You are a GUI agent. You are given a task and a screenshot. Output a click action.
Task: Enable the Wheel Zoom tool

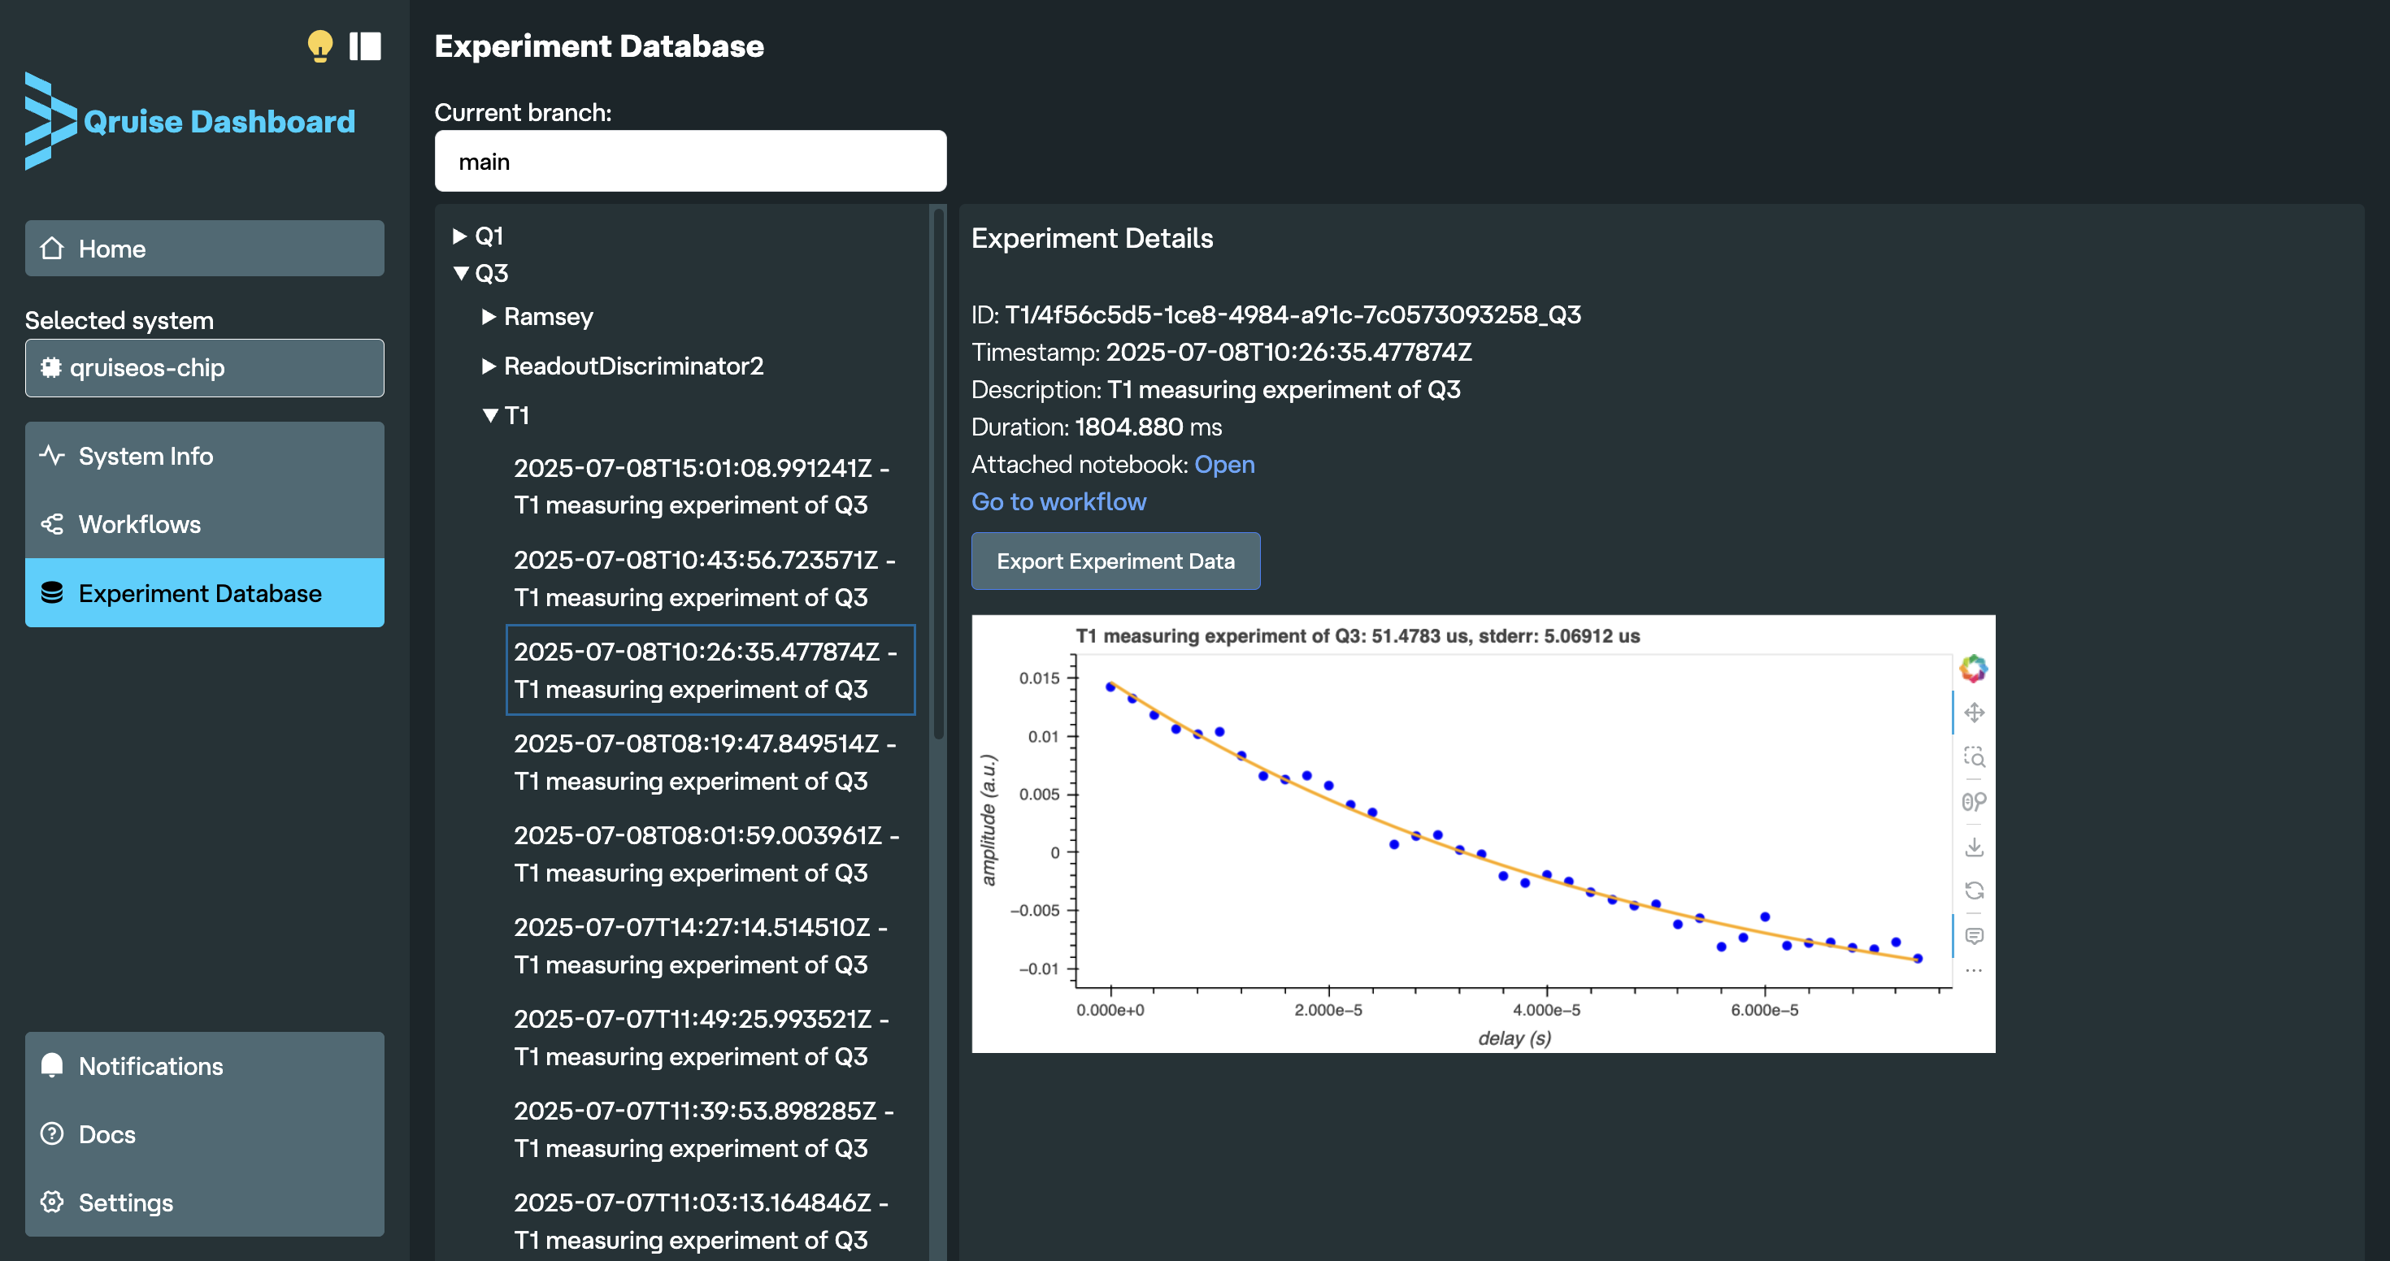1974,801
